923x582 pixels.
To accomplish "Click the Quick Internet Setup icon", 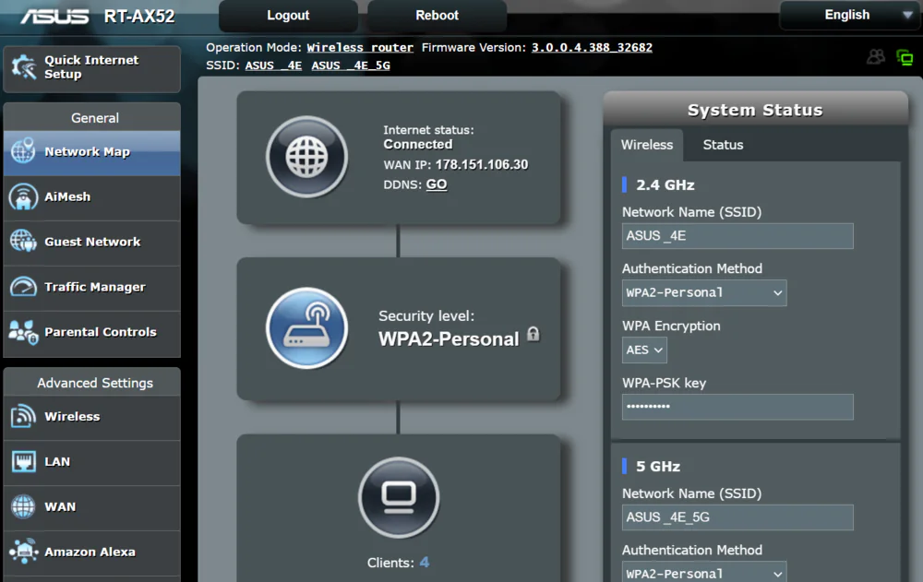I will pos(23,67).
